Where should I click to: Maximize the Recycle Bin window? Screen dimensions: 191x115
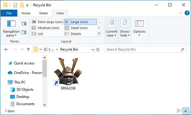pyautogui.click(x=170, y=5)
